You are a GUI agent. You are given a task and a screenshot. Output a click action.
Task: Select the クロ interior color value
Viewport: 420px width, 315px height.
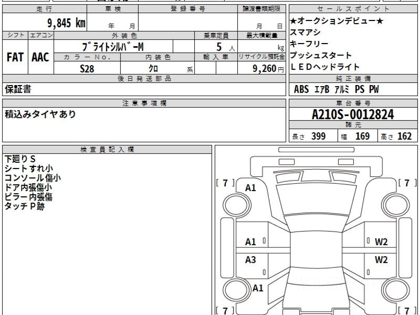click(x=153, y=69)
